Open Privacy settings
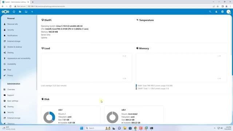The image size is (233, 131). tap(10, 75)
